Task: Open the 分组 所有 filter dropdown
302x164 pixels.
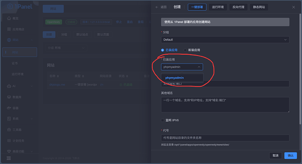Action: (x=66, y=48)
